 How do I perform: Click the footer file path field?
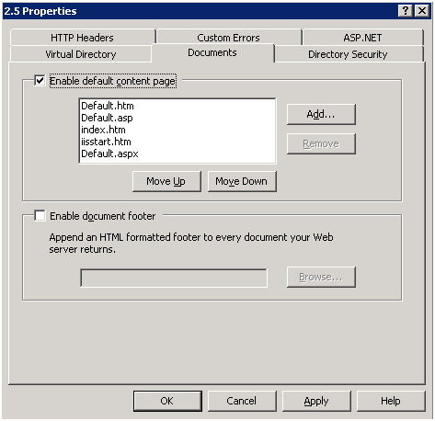pos(174,279)
